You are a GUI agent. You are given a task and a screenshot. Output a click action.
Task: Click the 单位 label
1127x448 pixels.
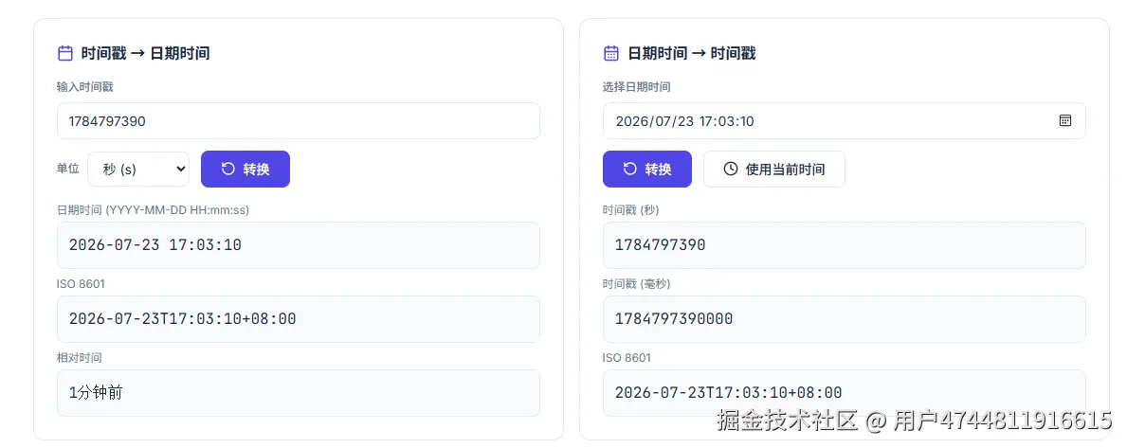(68, 169)
